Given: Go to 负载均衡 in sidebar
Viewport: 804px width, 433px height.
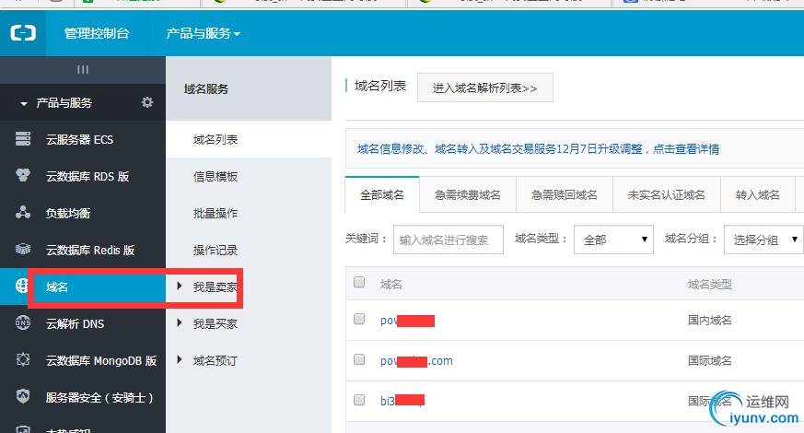Looking at the screenshot, I should (68, 213).
